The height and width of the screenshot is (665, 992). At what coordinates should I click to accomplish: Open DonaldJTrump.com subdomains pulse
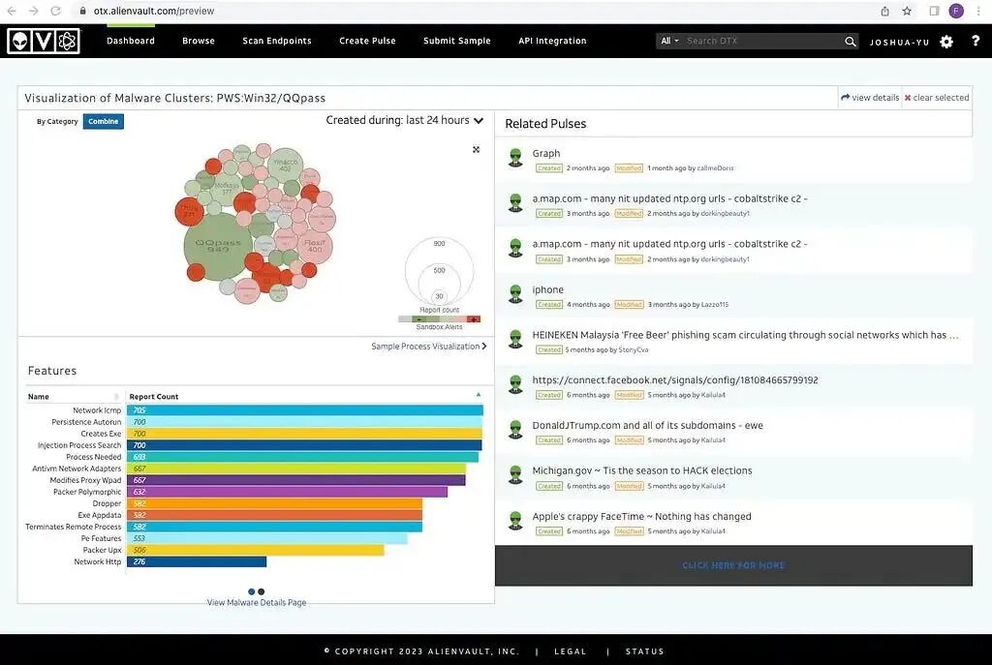coord(647,425)
